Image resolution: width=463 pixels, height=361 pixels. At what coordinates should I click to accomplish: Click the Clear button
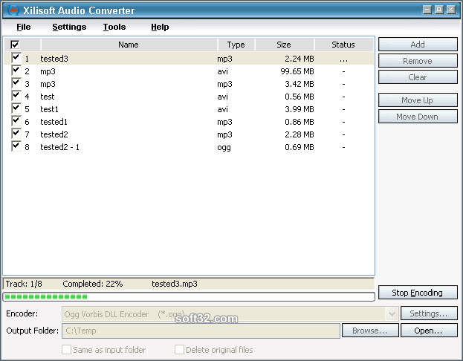[x=418, y=77]
